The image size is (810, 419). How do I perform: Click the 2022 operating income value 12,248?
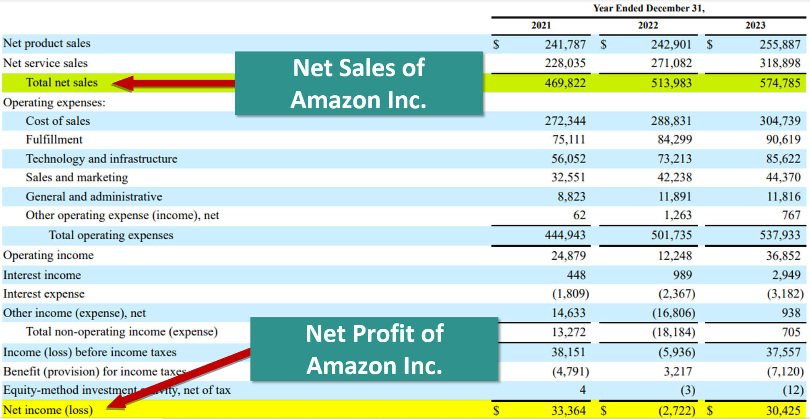(674, 256)
